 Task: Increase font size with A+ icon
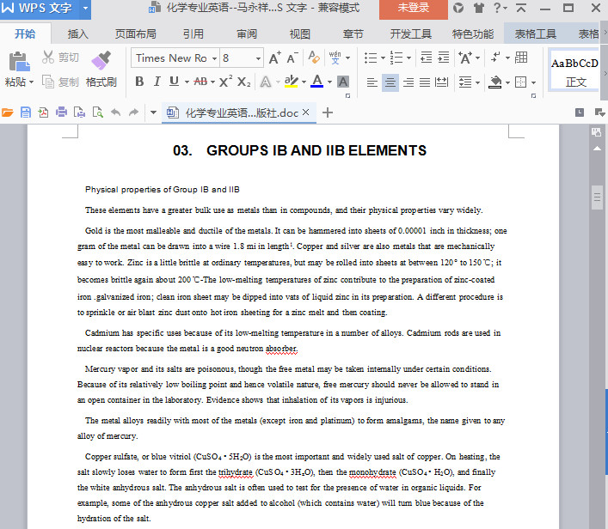[275, 58]
